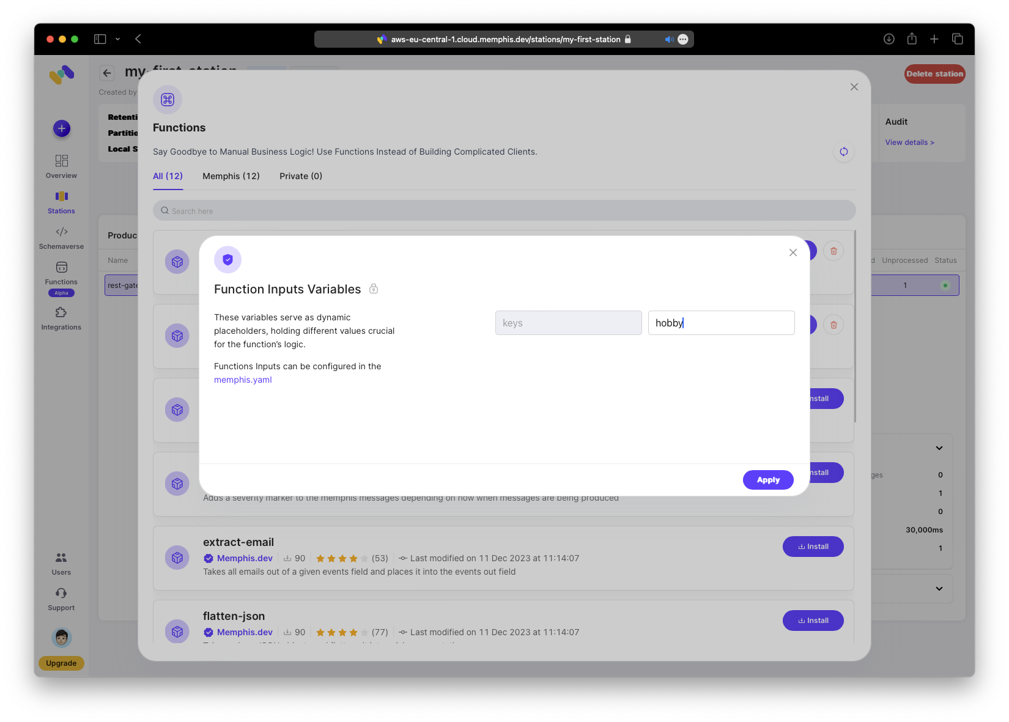This screenshot has height=722, width=1009.
Task: Expand the Safari sidebar dropdown arrow
Action: coord(117,39)
